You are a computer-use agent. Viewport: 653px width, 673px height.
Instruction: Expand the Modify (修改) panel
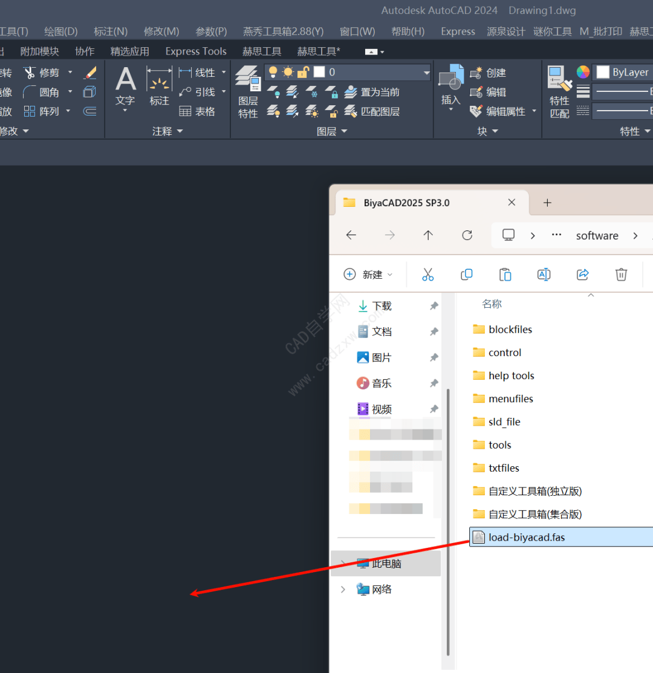coord(15,131)
